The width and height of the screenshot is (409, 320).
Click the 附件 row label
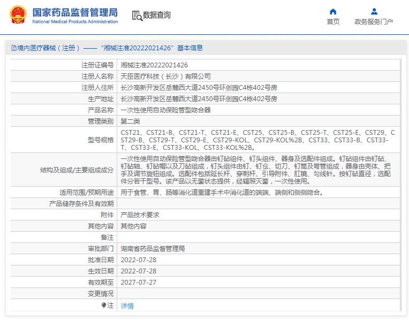[x=107, y=215]
